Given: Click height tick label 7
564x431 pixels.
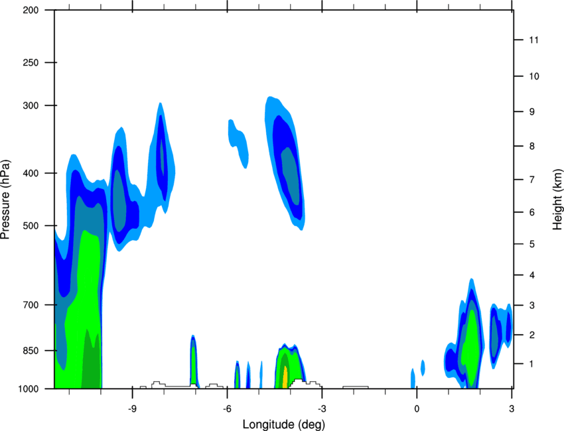Looking at the screenshot, I should (x=532, y=180).
